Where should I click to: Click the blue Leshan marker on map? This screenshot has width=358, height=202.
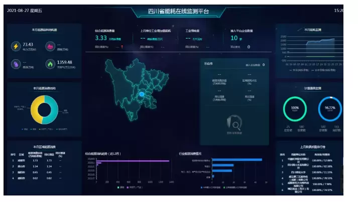point(142,94)
